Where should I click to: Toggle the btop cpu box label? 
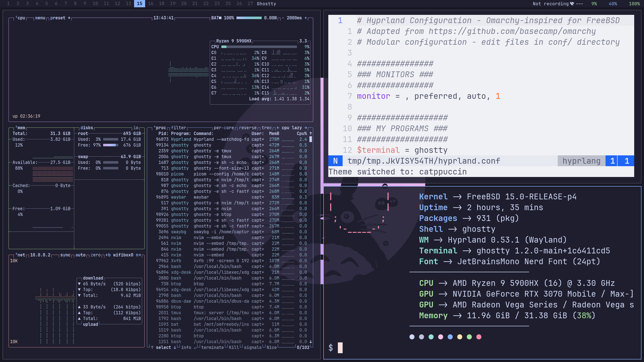20,18
